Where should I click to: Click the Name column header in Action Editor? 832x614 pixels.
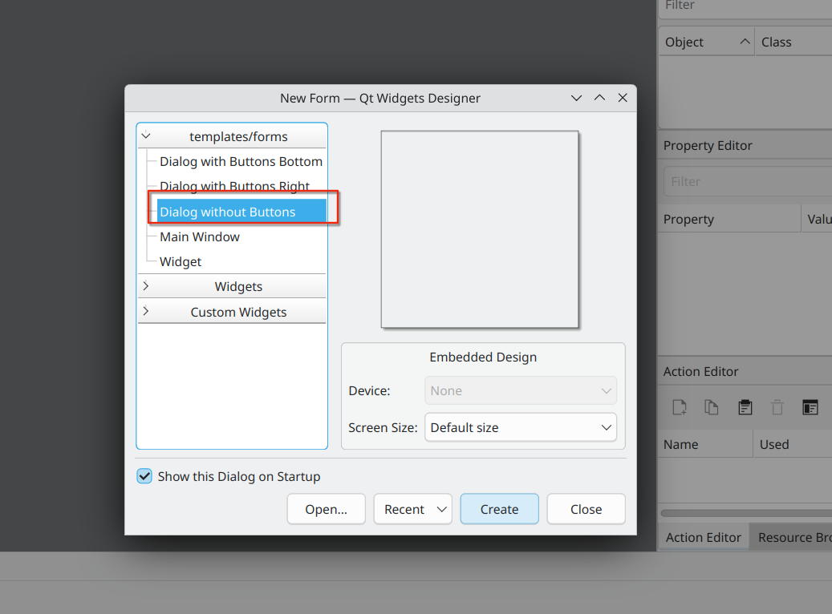tap(706, 444)
